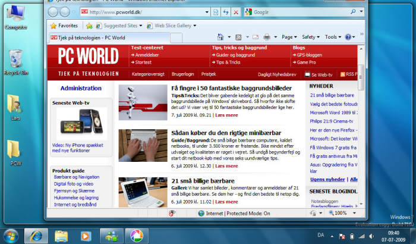Click the PC WORLD logo
The width and height of the screenshot is (416, 244).
click(88, 56)
